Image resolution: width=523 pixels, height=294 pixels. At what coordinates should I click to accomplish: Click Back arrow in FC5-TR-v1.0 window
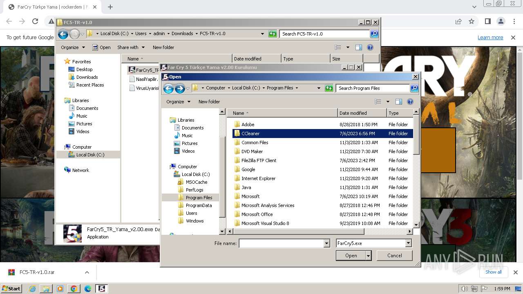63,34
